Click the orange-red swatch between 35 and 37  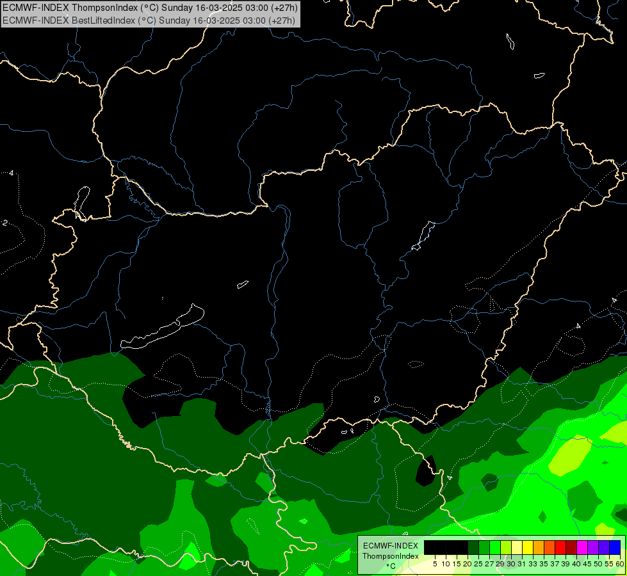(550, 548)
